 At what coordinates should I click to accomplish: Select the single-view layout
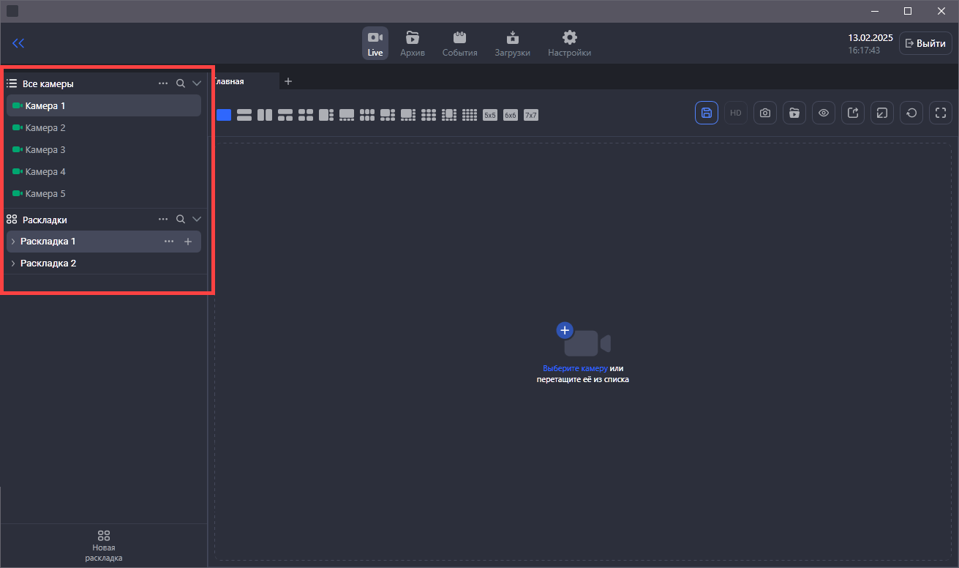tap(224, 115)
